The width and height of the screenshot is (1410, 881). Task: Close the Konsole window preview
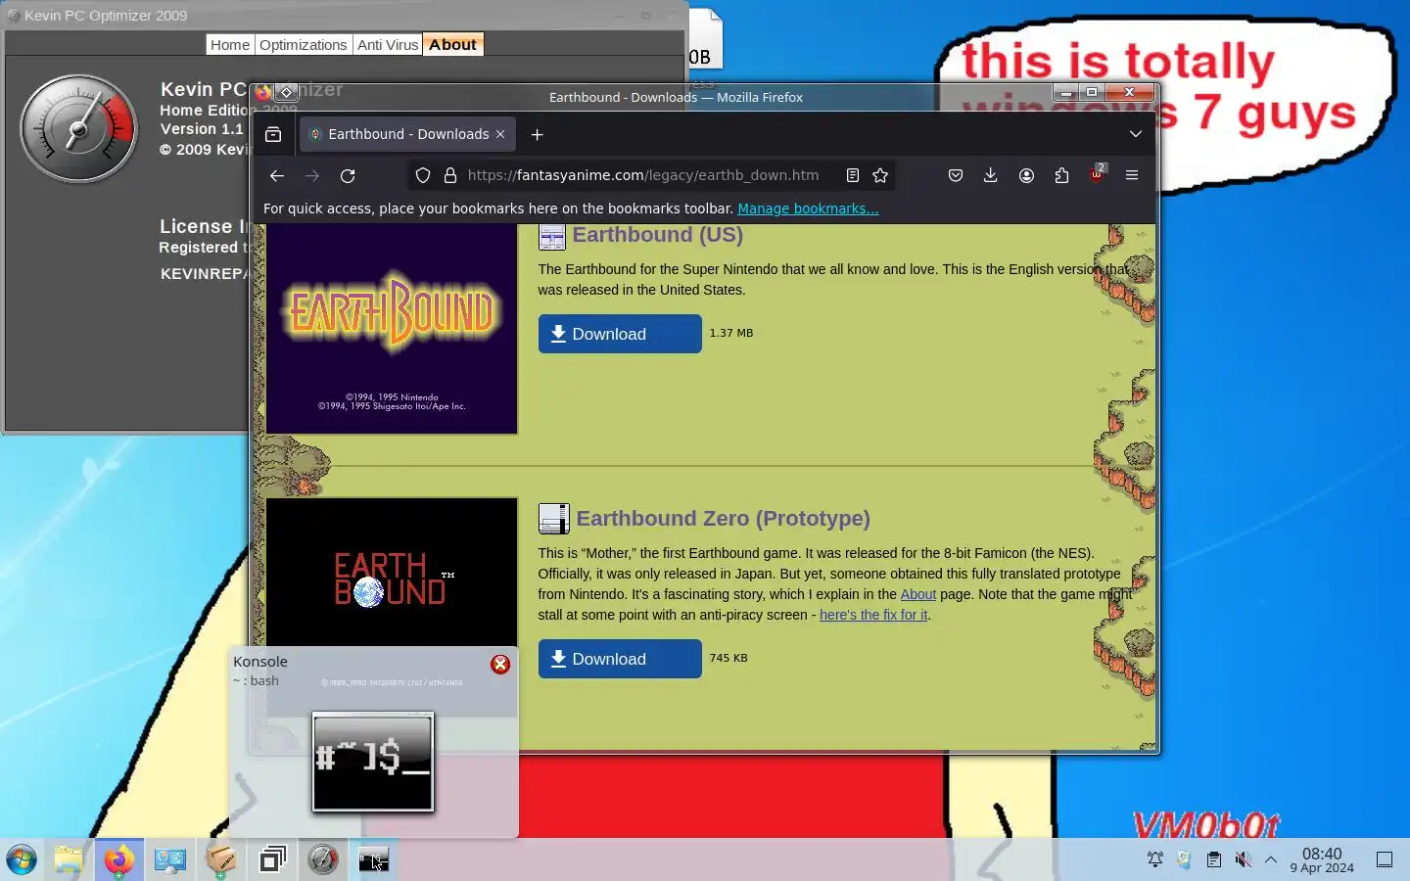pyautogui.click(x=500, y=665)
